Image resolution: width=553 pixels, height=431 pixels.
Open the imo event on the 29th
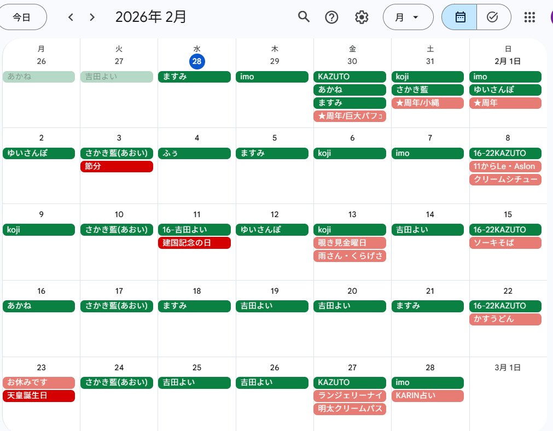(x=272, y=77)
